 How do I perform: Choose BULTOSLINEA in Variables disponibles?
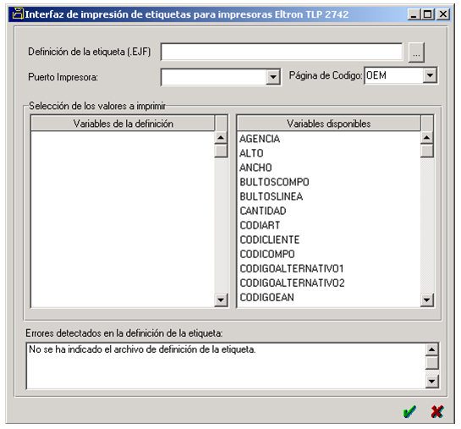tap(271, 196)
